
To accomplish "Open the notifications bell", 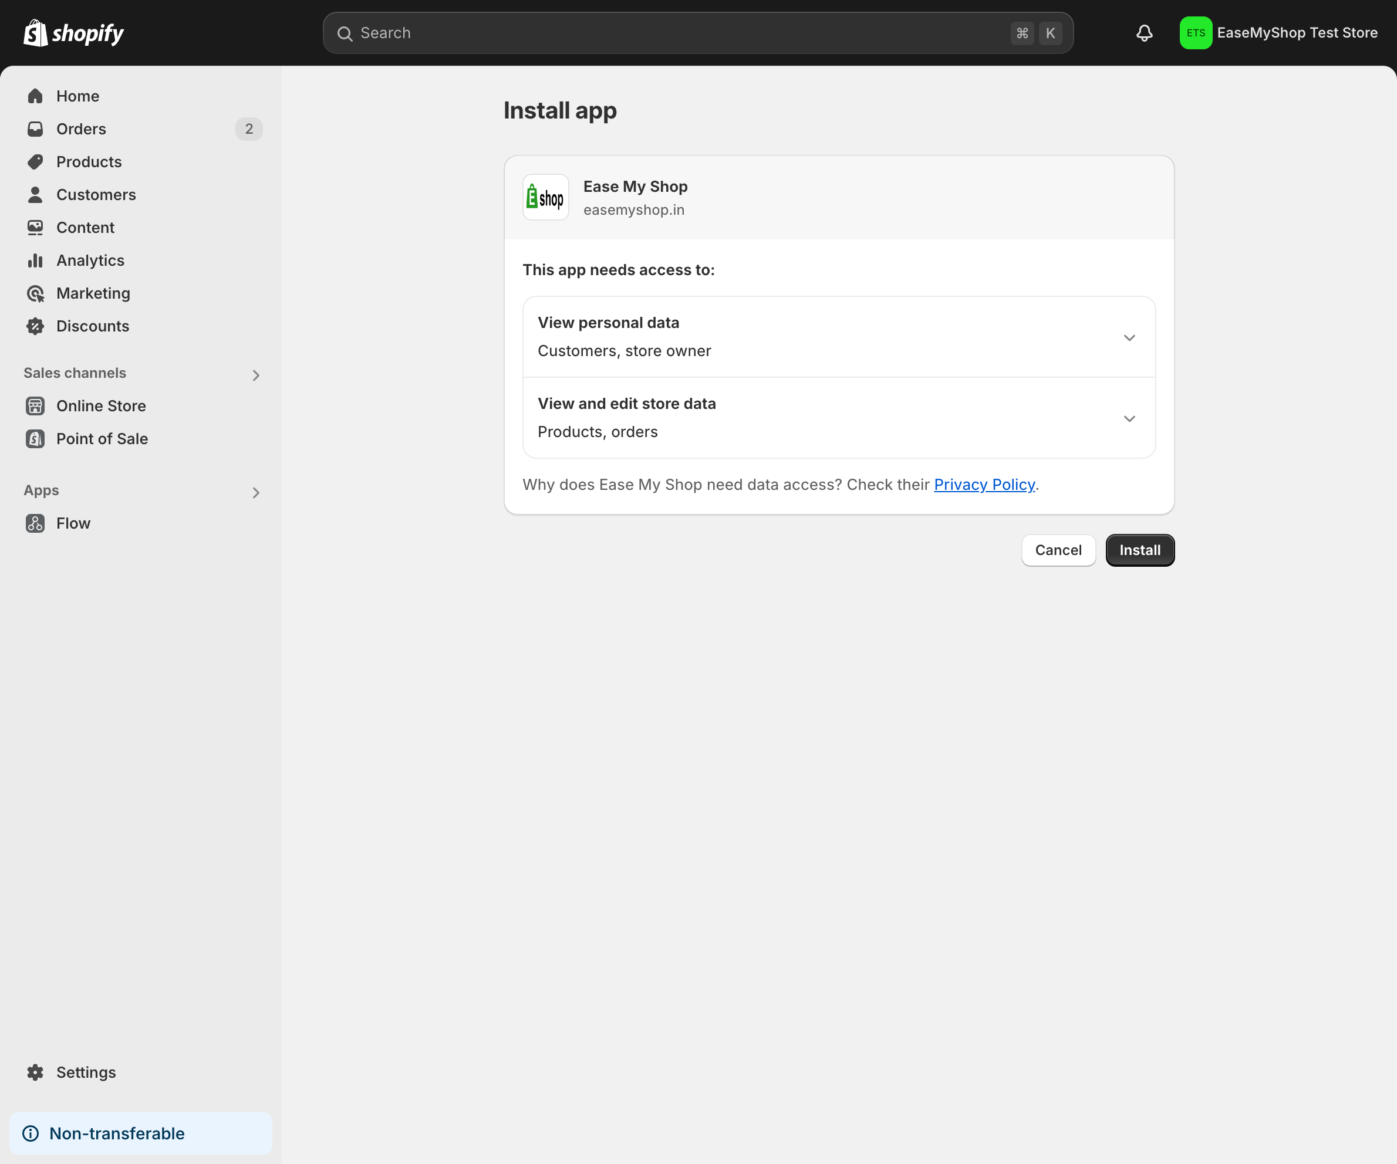I will [1144, 33].
